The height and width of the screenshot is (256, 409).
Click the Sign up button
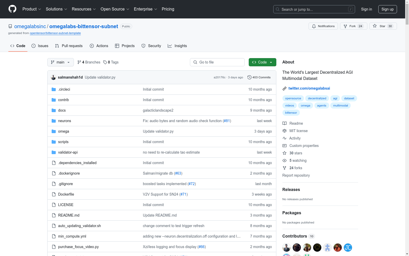point(388,9)
